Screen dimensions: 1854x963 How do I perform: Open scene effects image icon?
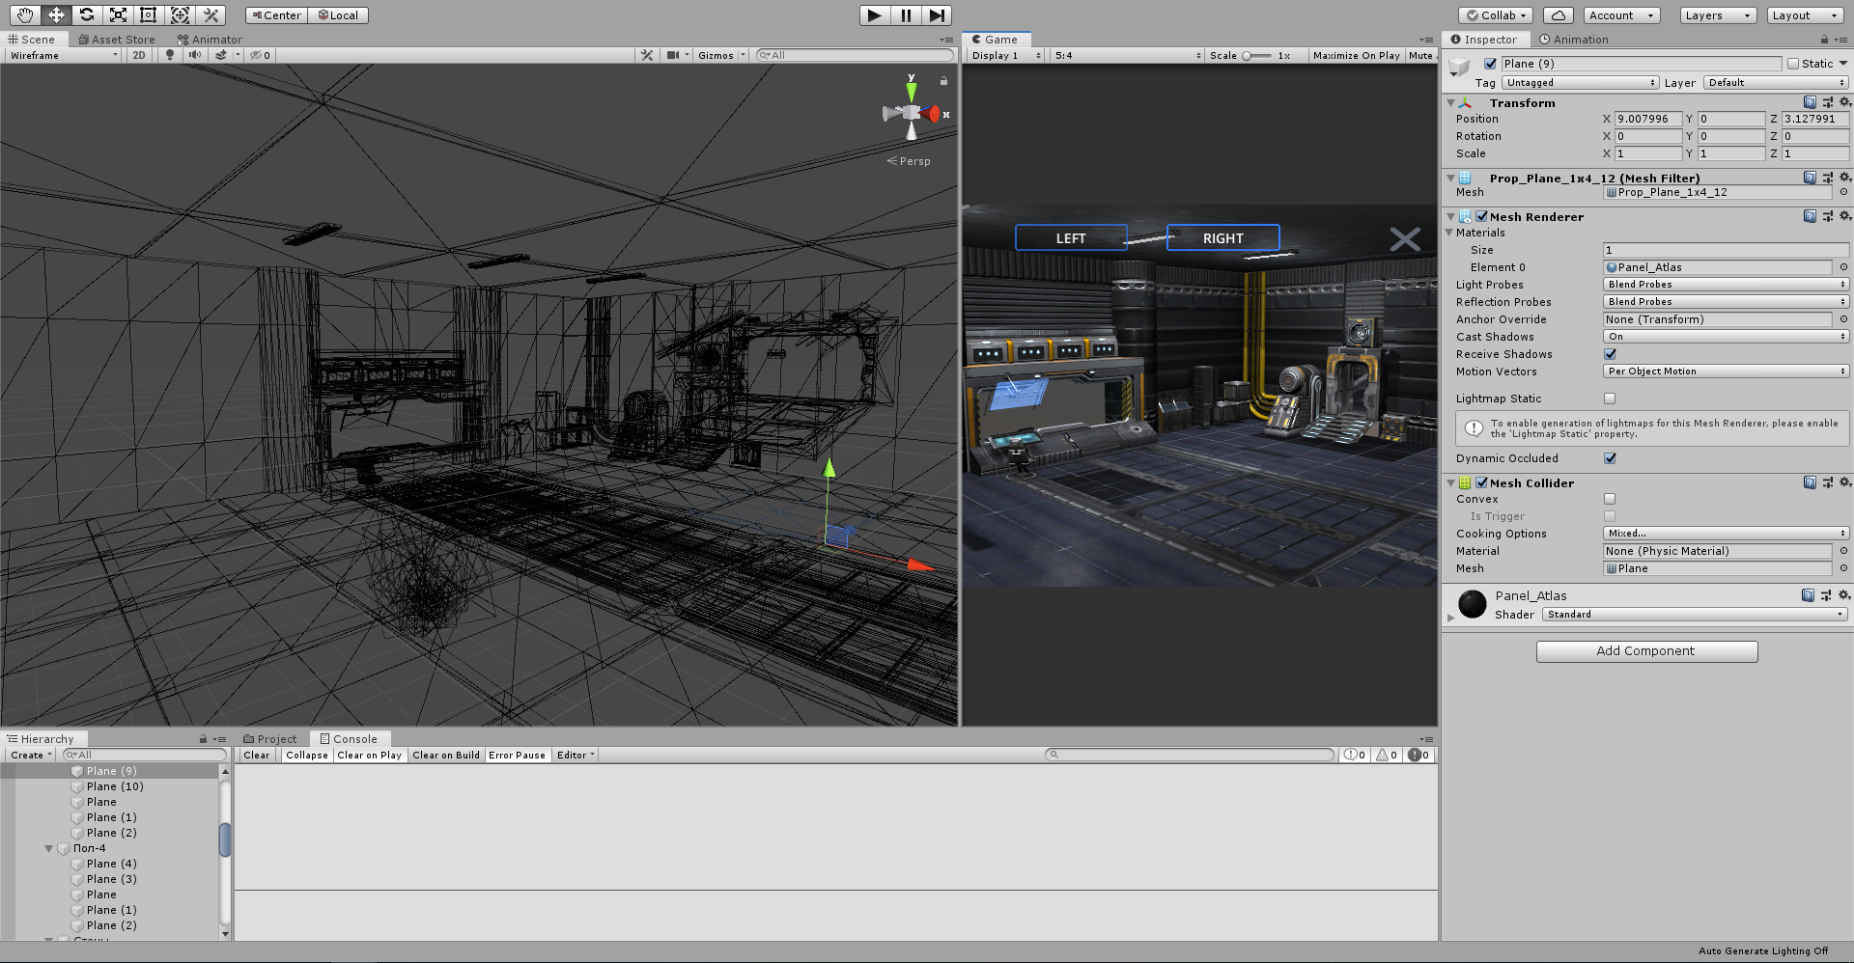222,55
